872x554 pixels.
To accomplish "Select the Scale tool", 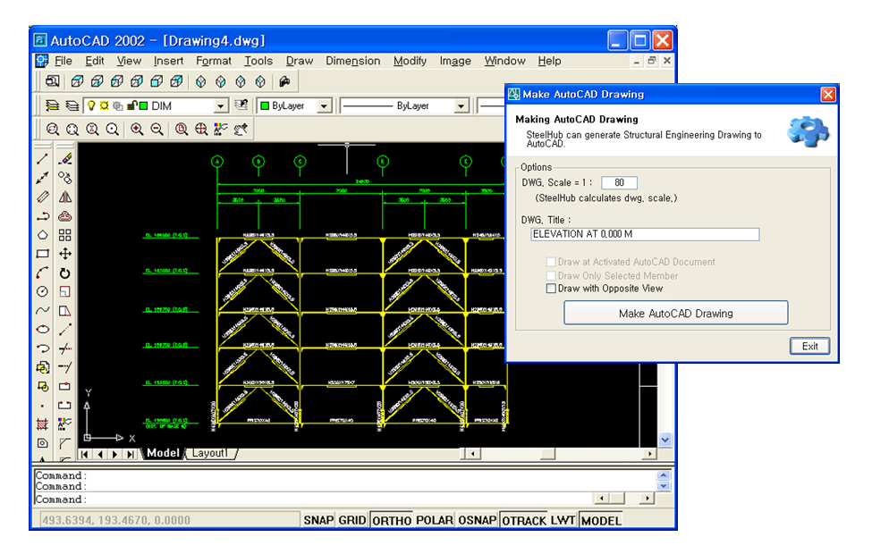I will [65, 291].
